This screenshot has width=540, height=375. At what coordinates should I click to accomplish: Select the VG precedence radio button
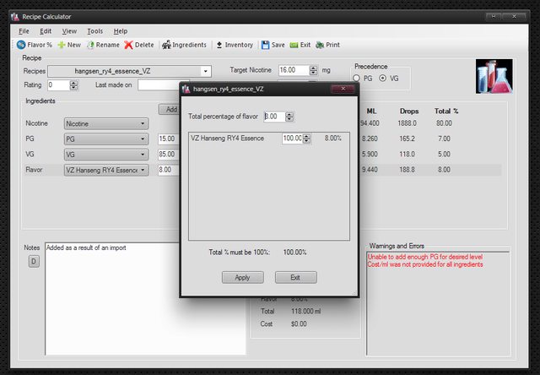tap(384, 79)
